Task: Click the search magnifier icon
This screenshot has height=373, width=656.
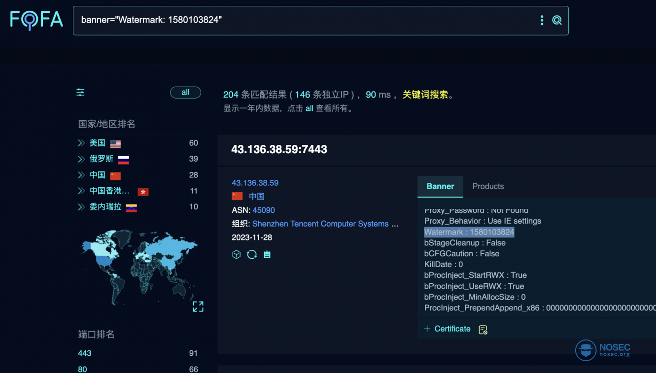Action: point(557,20)
